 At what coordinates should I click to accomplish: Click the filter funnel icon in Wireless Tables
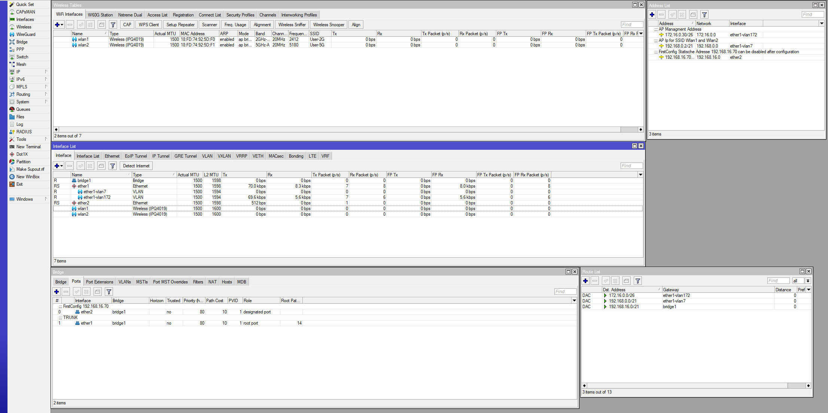click(113, 25)
